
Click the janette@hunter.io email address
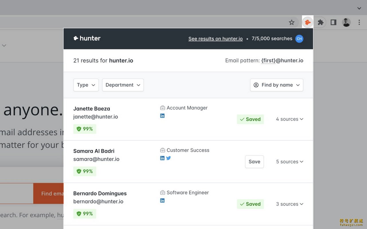tap(95, 117)
